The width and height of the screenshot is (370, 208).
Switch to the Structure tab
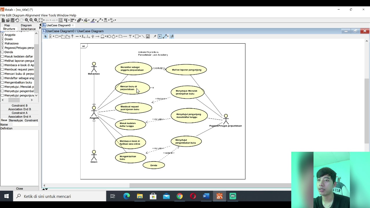coord(9,29)
